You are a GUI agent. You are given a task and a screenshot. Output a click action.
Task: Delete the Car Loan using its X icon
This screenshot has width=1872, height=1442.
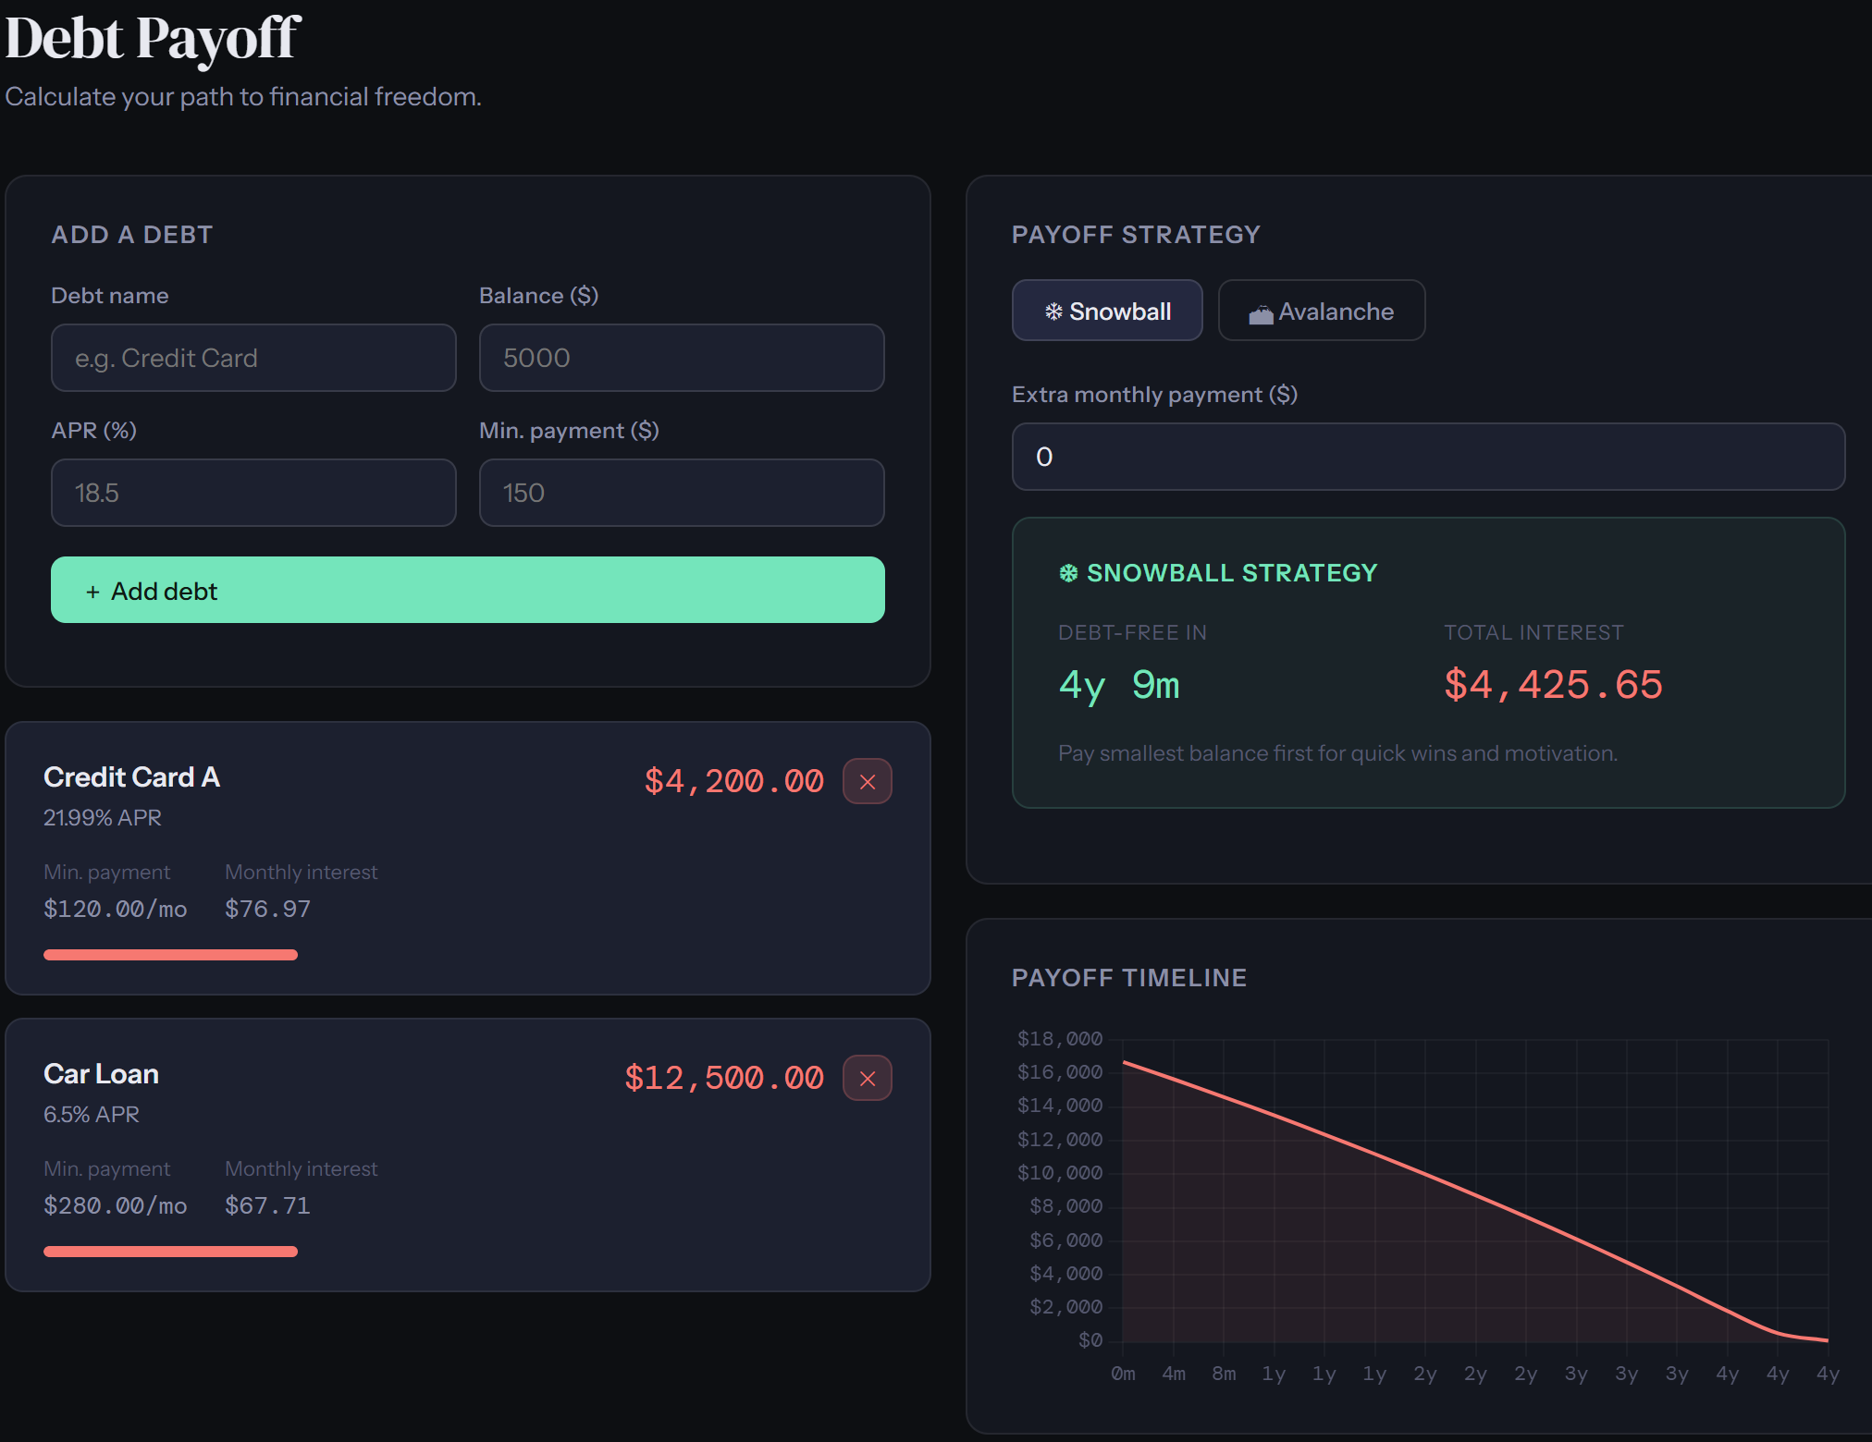pos(867,1078)
